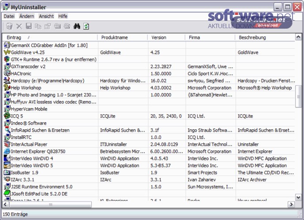Click the horizontal scrollbar right arrow
304x220 pixels.
[x=291, y=205]
